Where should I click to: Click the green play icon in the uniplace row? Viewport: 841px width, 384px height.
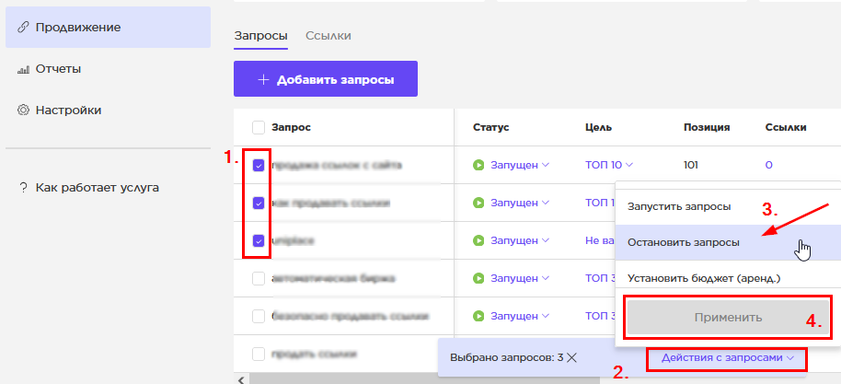click(478, 240)
